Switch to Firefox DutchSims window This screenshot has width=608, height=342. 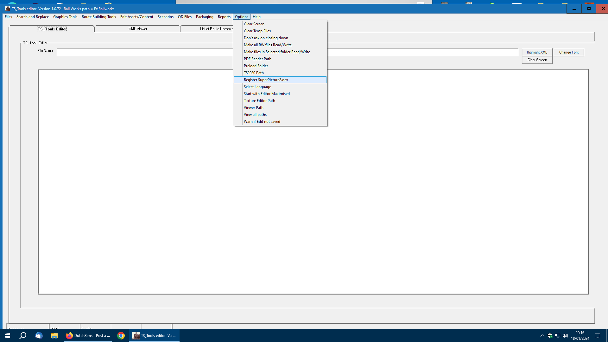tap(88, 336)
